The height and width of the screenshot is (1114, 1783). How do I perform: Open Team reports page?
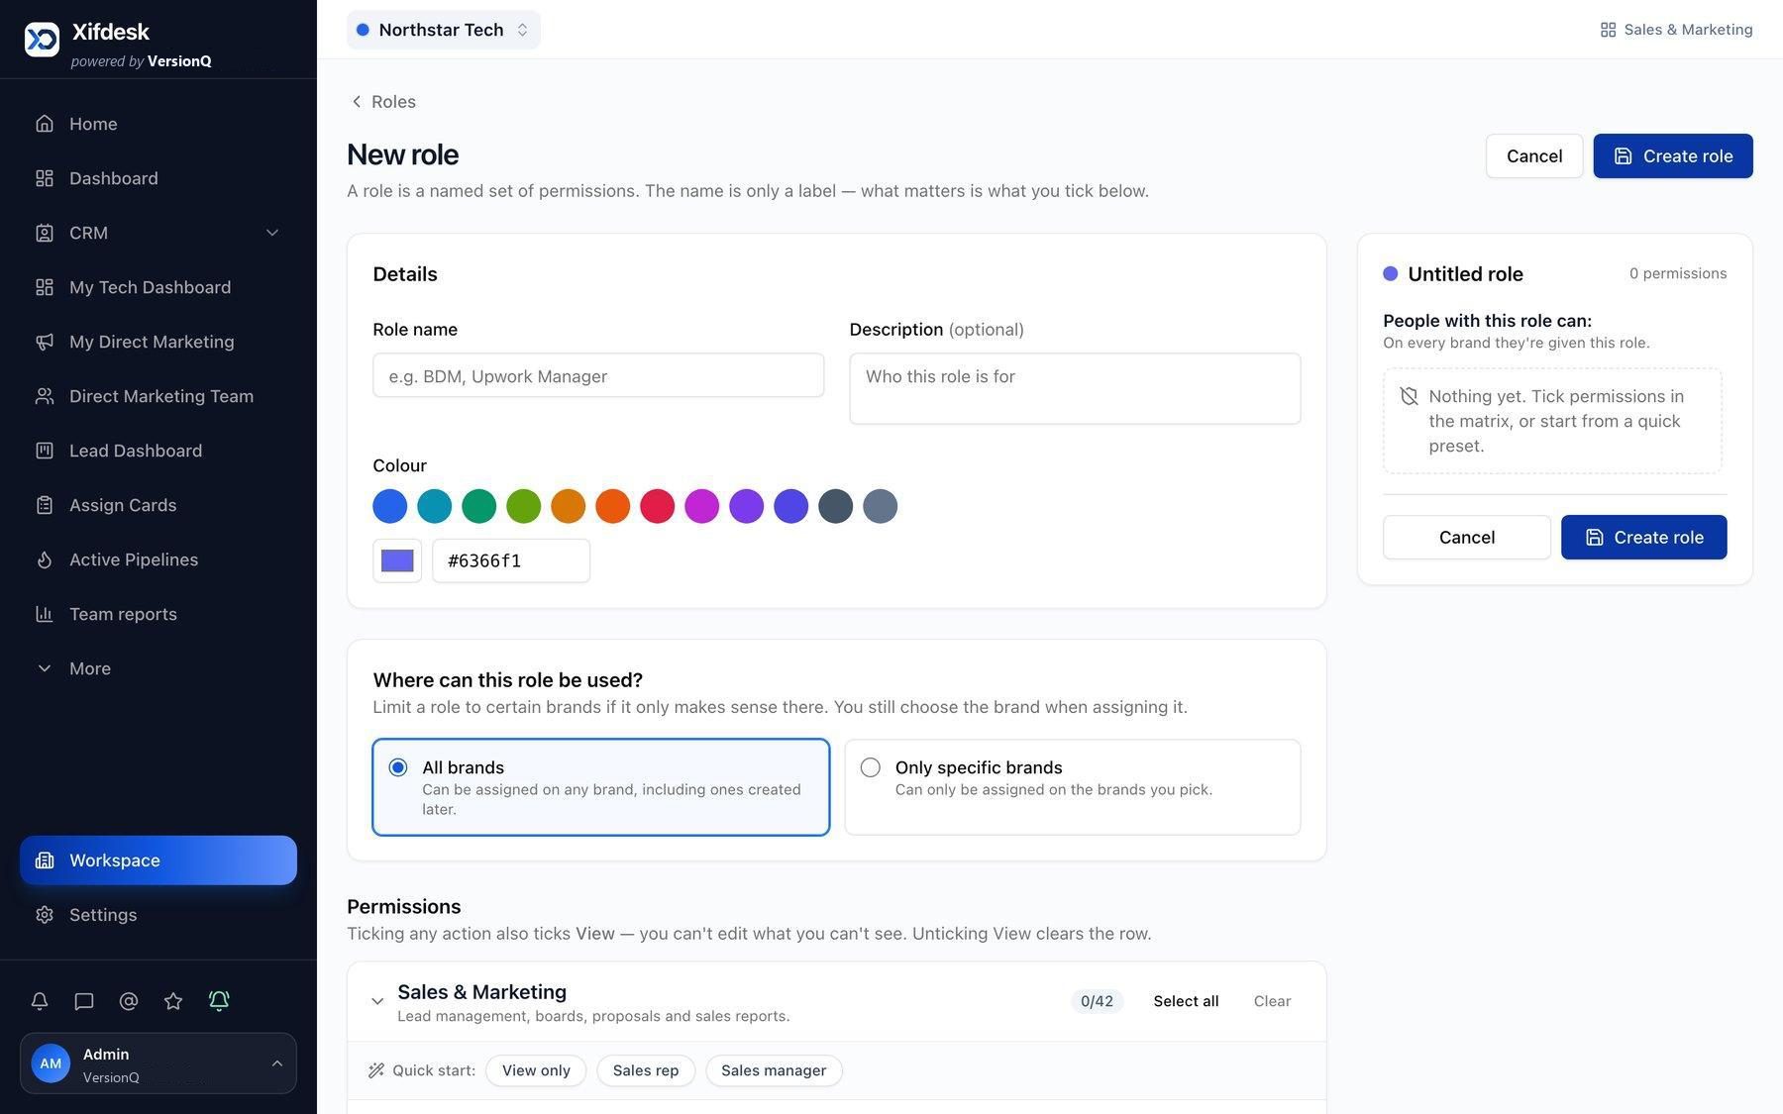(x=158, y=614)
